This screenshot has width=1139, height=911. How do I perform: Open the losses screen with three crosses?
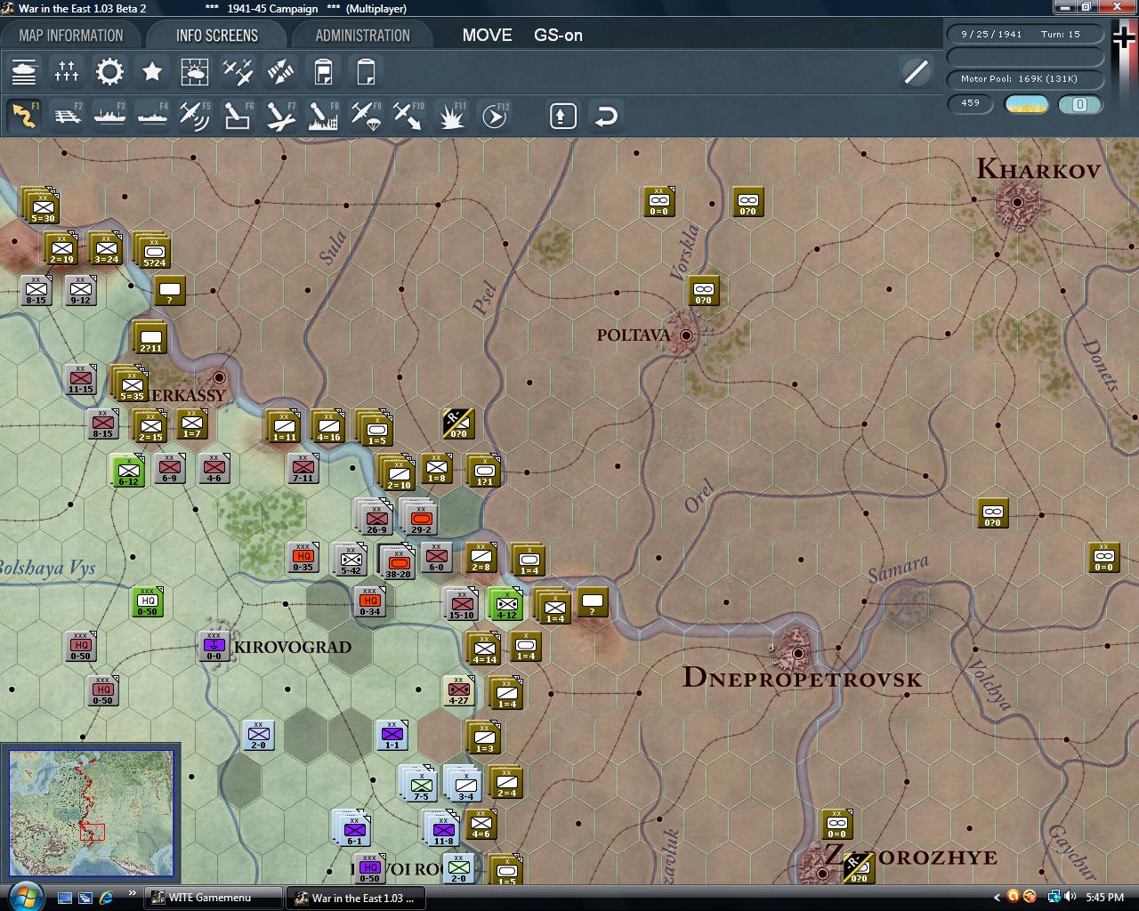(x=67, y=71)
